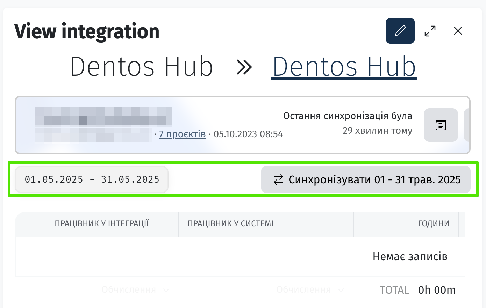
Task: Click the first plain 'Dentos Hub' title
Action: click(141, 66)
